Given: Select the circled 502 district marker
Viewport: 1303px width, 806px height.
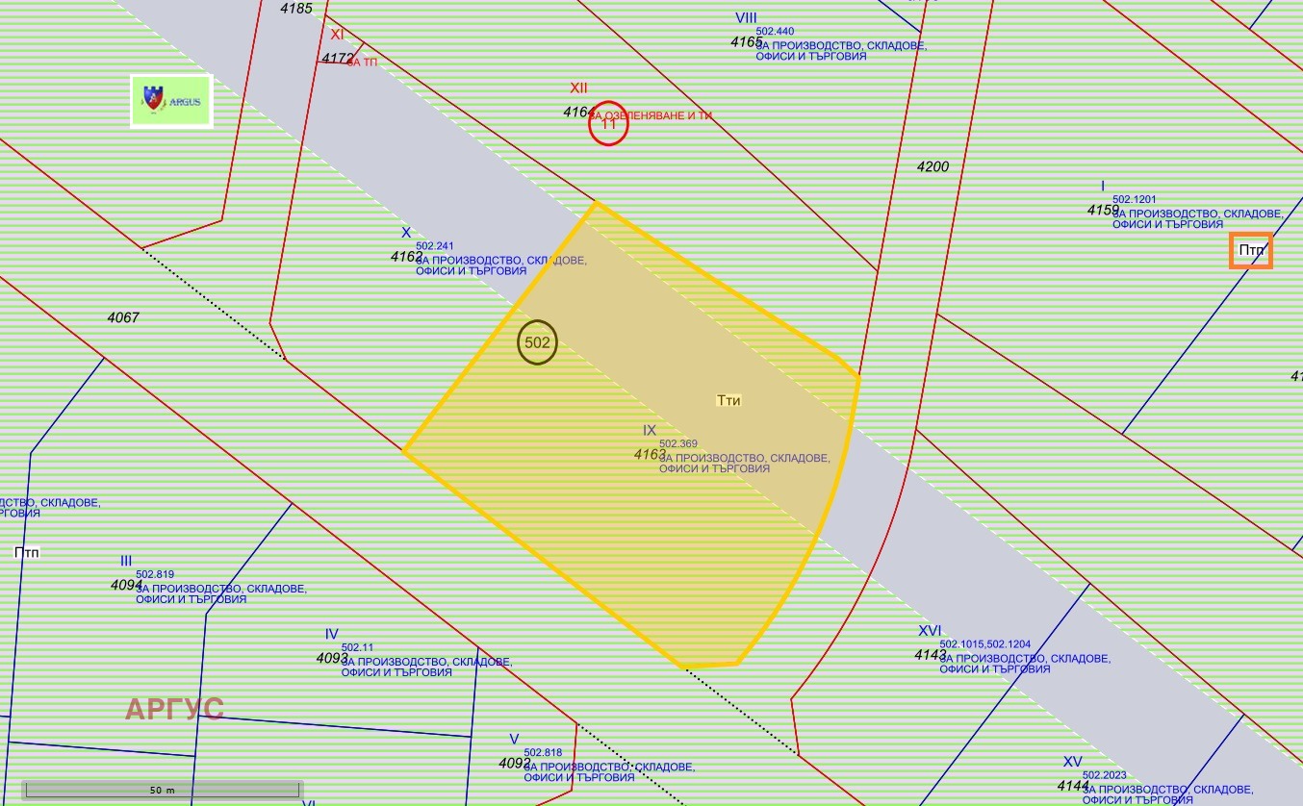Looking at the screenshot, I should pyautogui.click(x=537, y=342).
